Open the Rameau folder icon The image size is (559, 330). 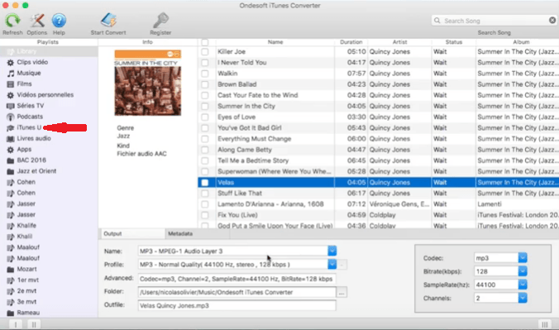(x=11, y=313)
